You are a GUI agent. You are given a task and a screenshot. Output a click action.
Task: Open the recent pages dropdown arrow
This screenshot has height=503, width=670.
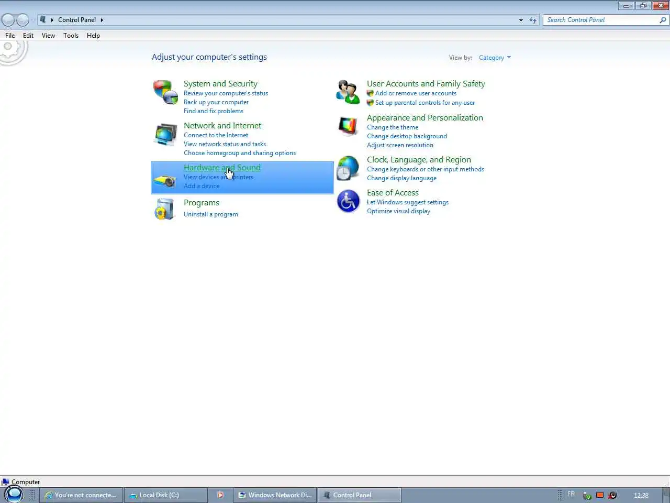point(33,20)
